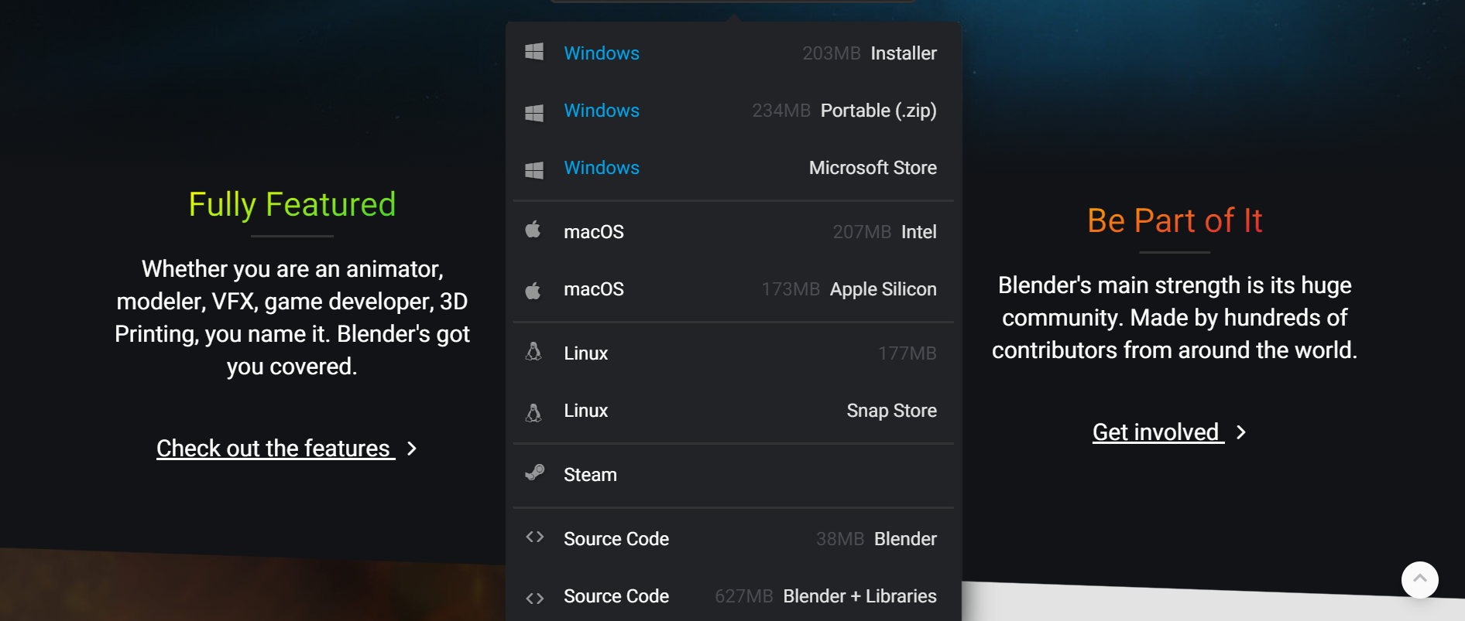Image resolution: width=1465 pixels, height=621 pixels.
Task: Click the Apple icon in the Apple Silicon row
Action: (533, 290)
